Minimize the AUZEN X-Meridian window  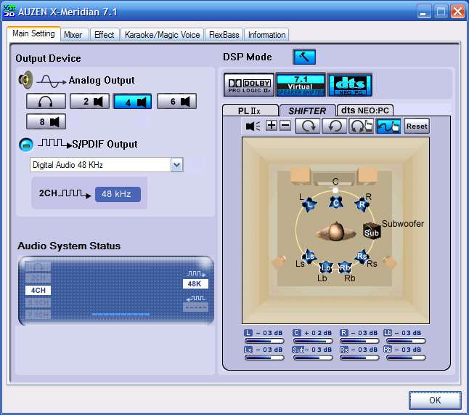tap(424, 12)
